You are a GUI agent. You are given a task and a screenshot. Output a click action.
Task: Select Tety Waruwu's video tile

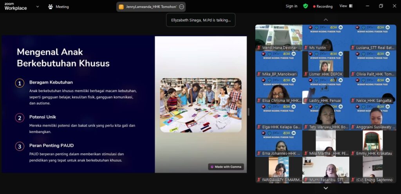pyautogui.click(x=325, y=117)
